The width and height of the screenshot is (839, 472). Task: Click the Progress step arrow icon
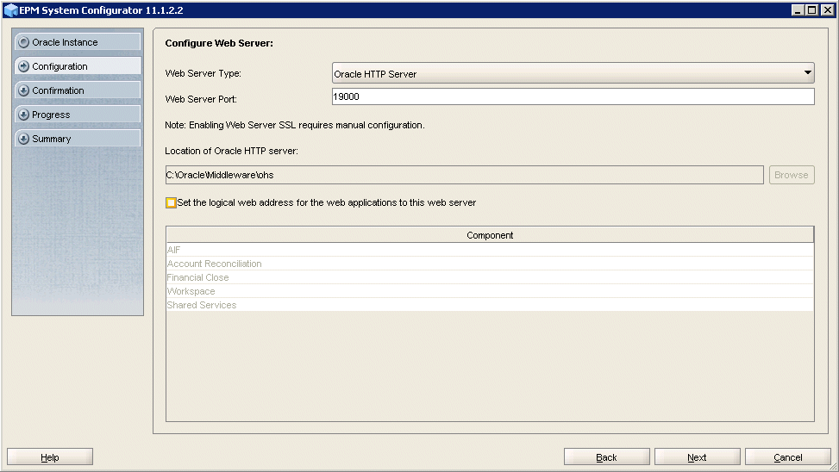tap(23, 115)
